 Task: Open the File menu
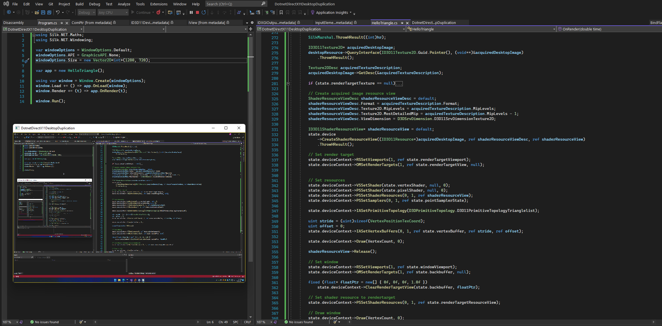(x=15, y=4)
